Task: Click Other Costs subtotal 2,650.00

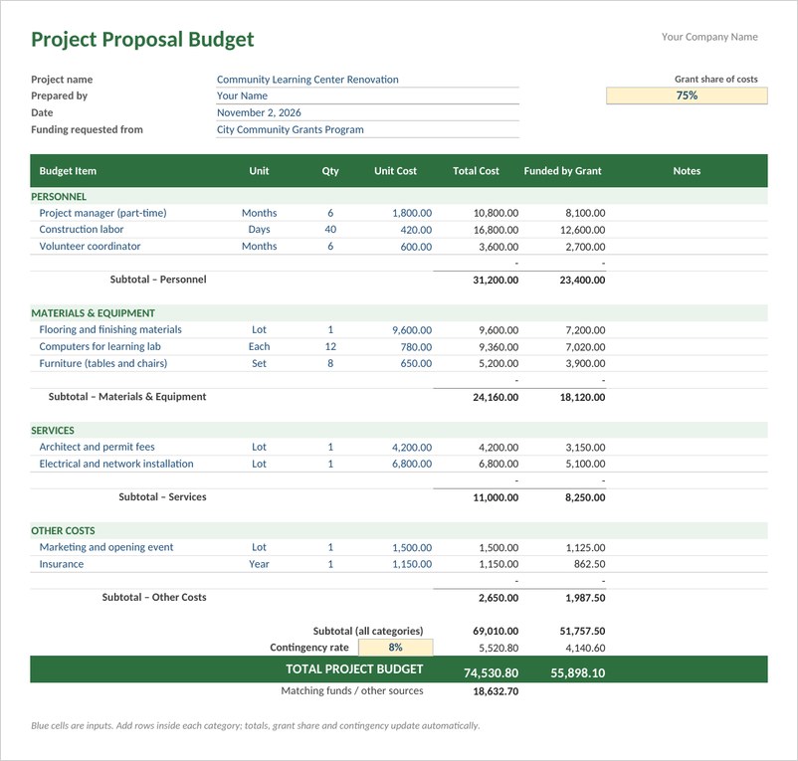Action: point(499,598)
